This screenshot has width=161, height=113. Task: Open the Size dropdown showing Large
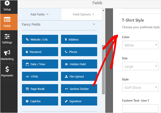pyautogui.click(x=140, y=66)
